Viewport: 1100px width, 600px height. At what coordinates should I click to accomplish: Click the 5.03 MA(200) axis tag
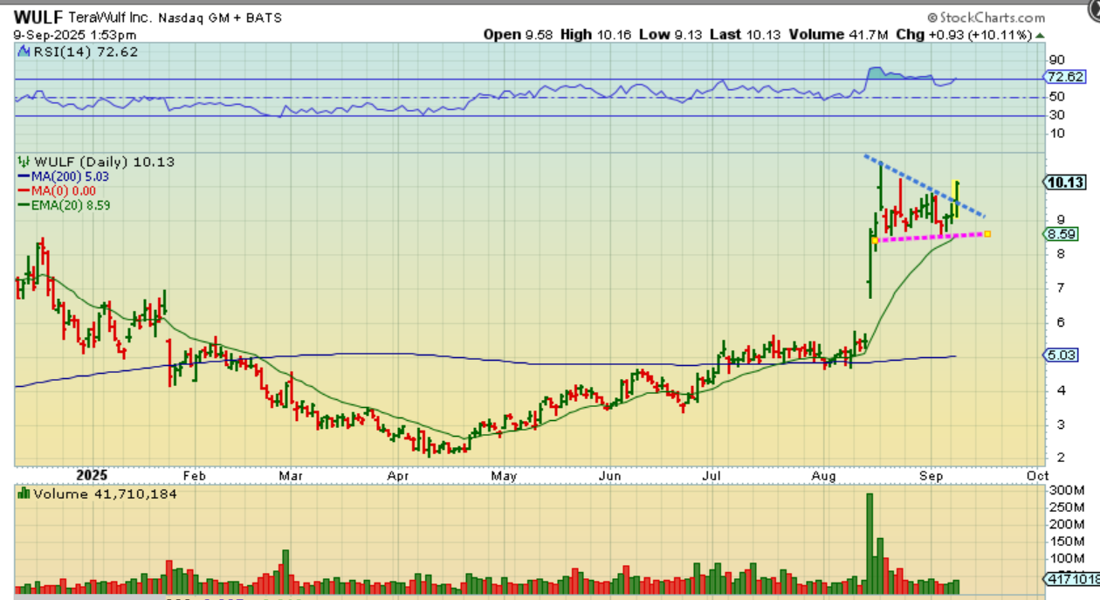[x=1063, y=355]
